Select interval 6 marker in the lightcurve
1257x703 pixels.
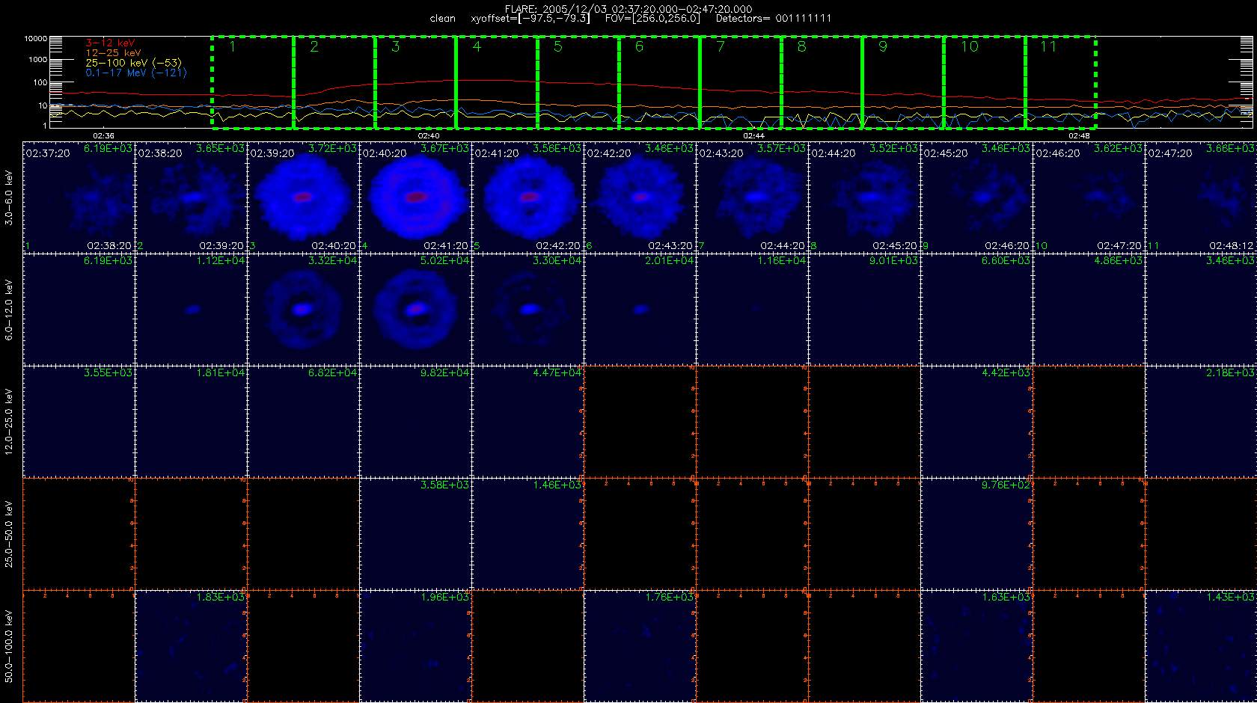pyautogui.click(x=639, y=46)
